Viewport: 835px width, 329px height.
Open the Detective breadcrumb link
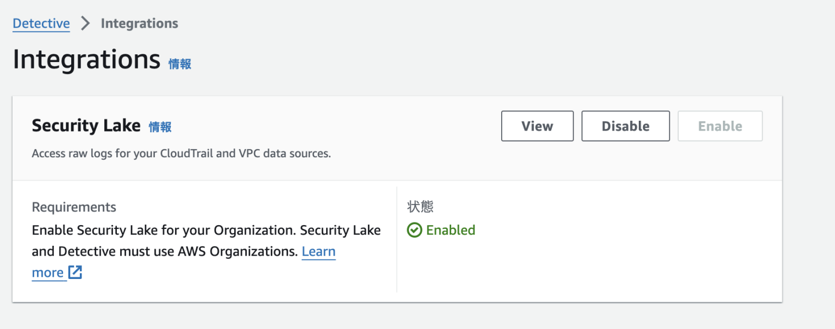(41, 23)
